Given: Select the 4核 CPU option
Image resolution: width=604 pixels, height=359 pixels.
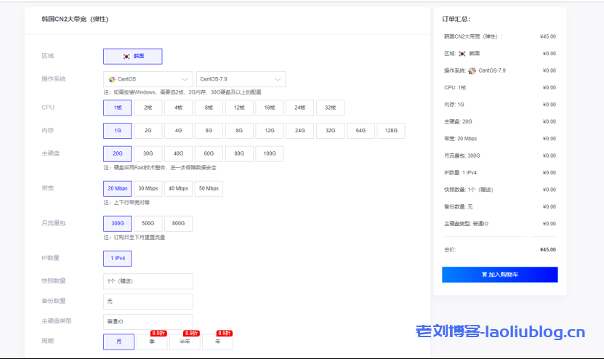Looking at the screenshot, I should pos(178,108).
